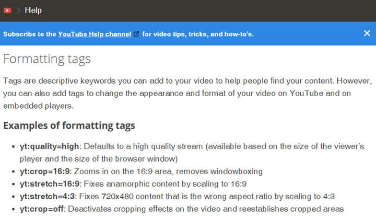376x217 pixels.
Task: Click the yt:quality=high tag text
Action: coord(50,146)
